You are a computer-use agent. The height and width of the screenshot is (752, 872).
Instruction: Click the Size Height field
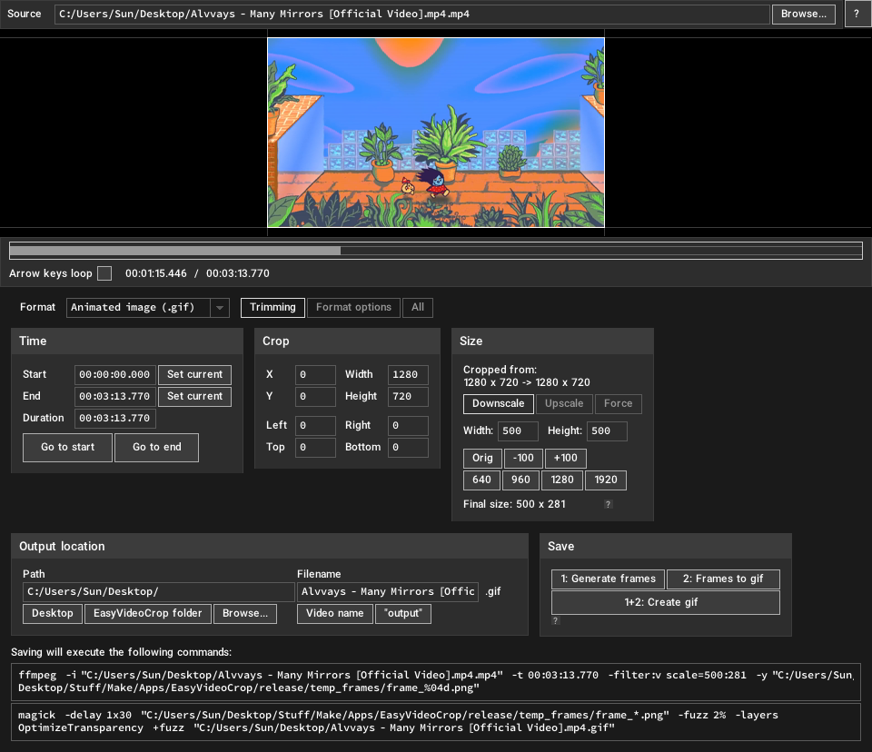(607, 431)
